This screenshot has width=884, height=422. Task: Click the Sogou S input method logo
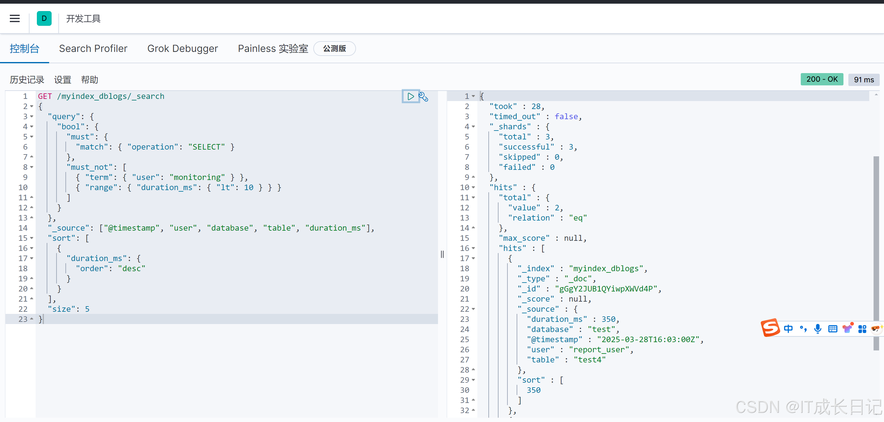770,328
